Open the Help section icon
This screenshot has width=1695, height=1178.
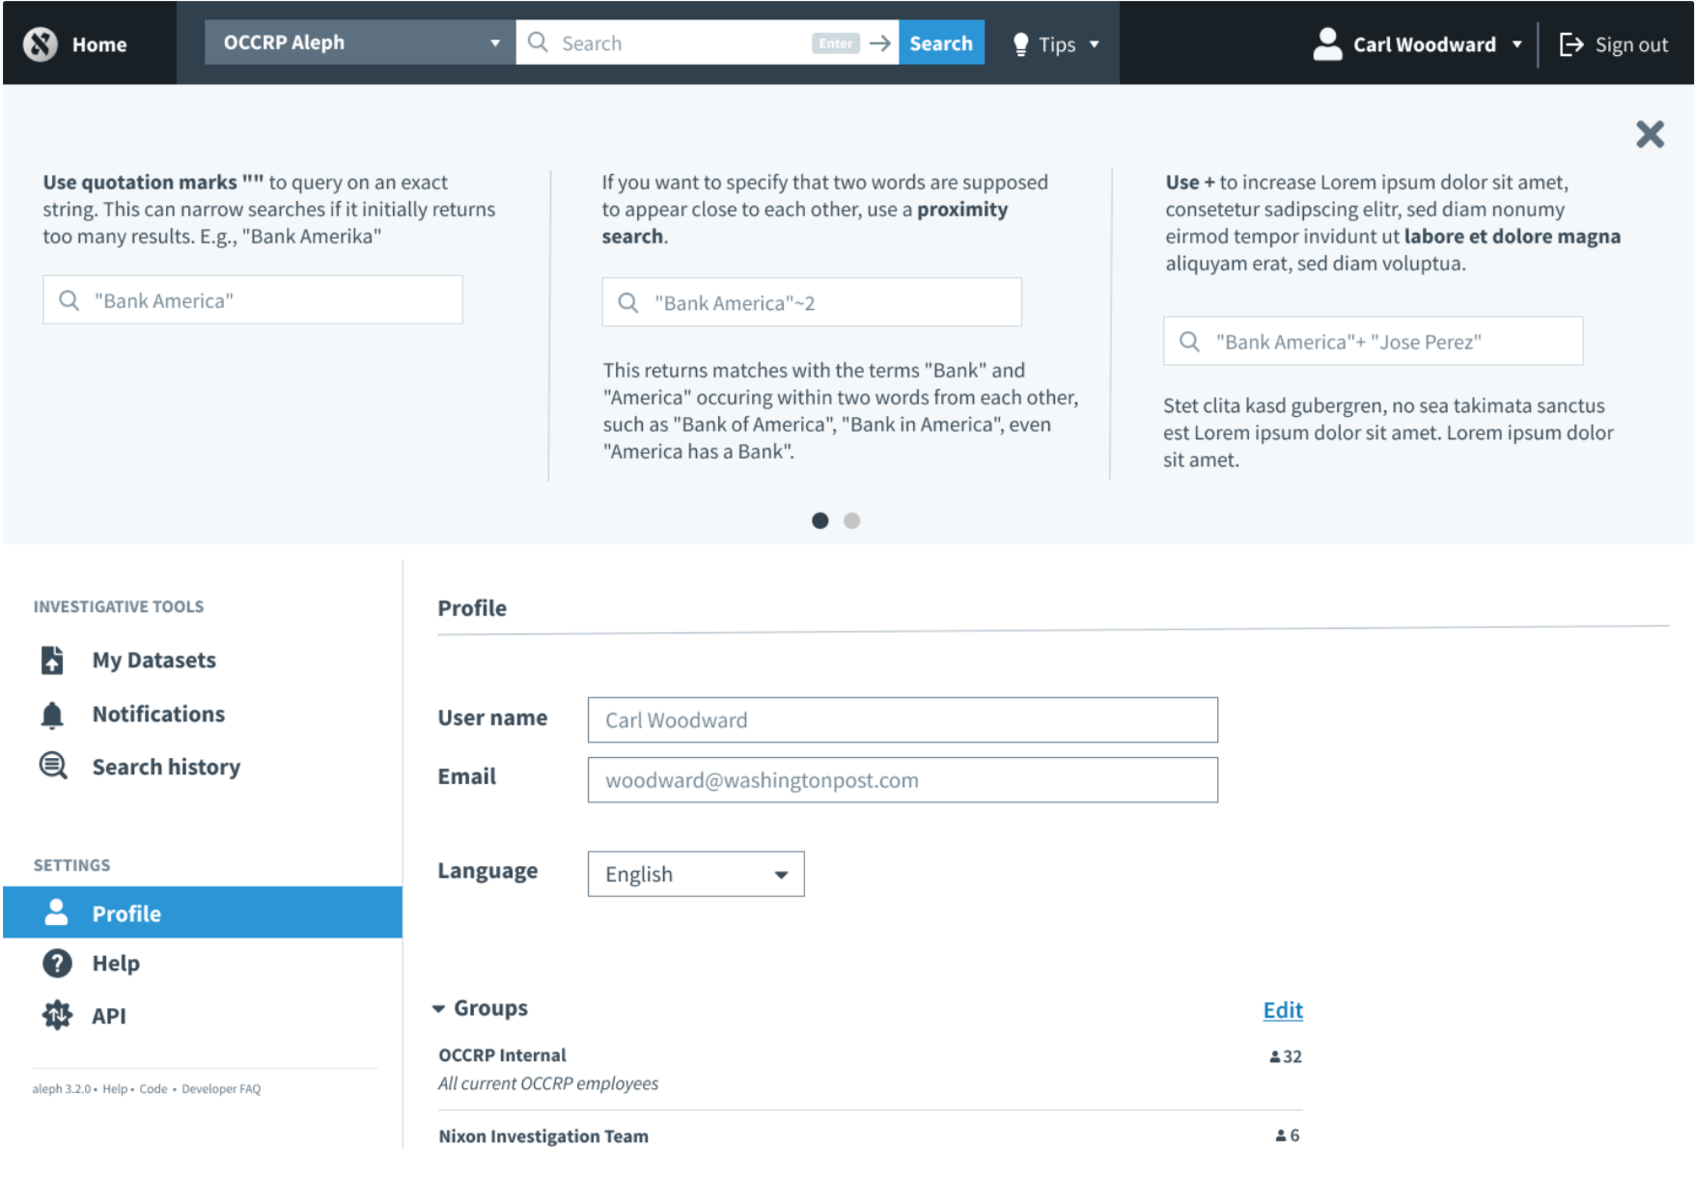pos(57,963)
